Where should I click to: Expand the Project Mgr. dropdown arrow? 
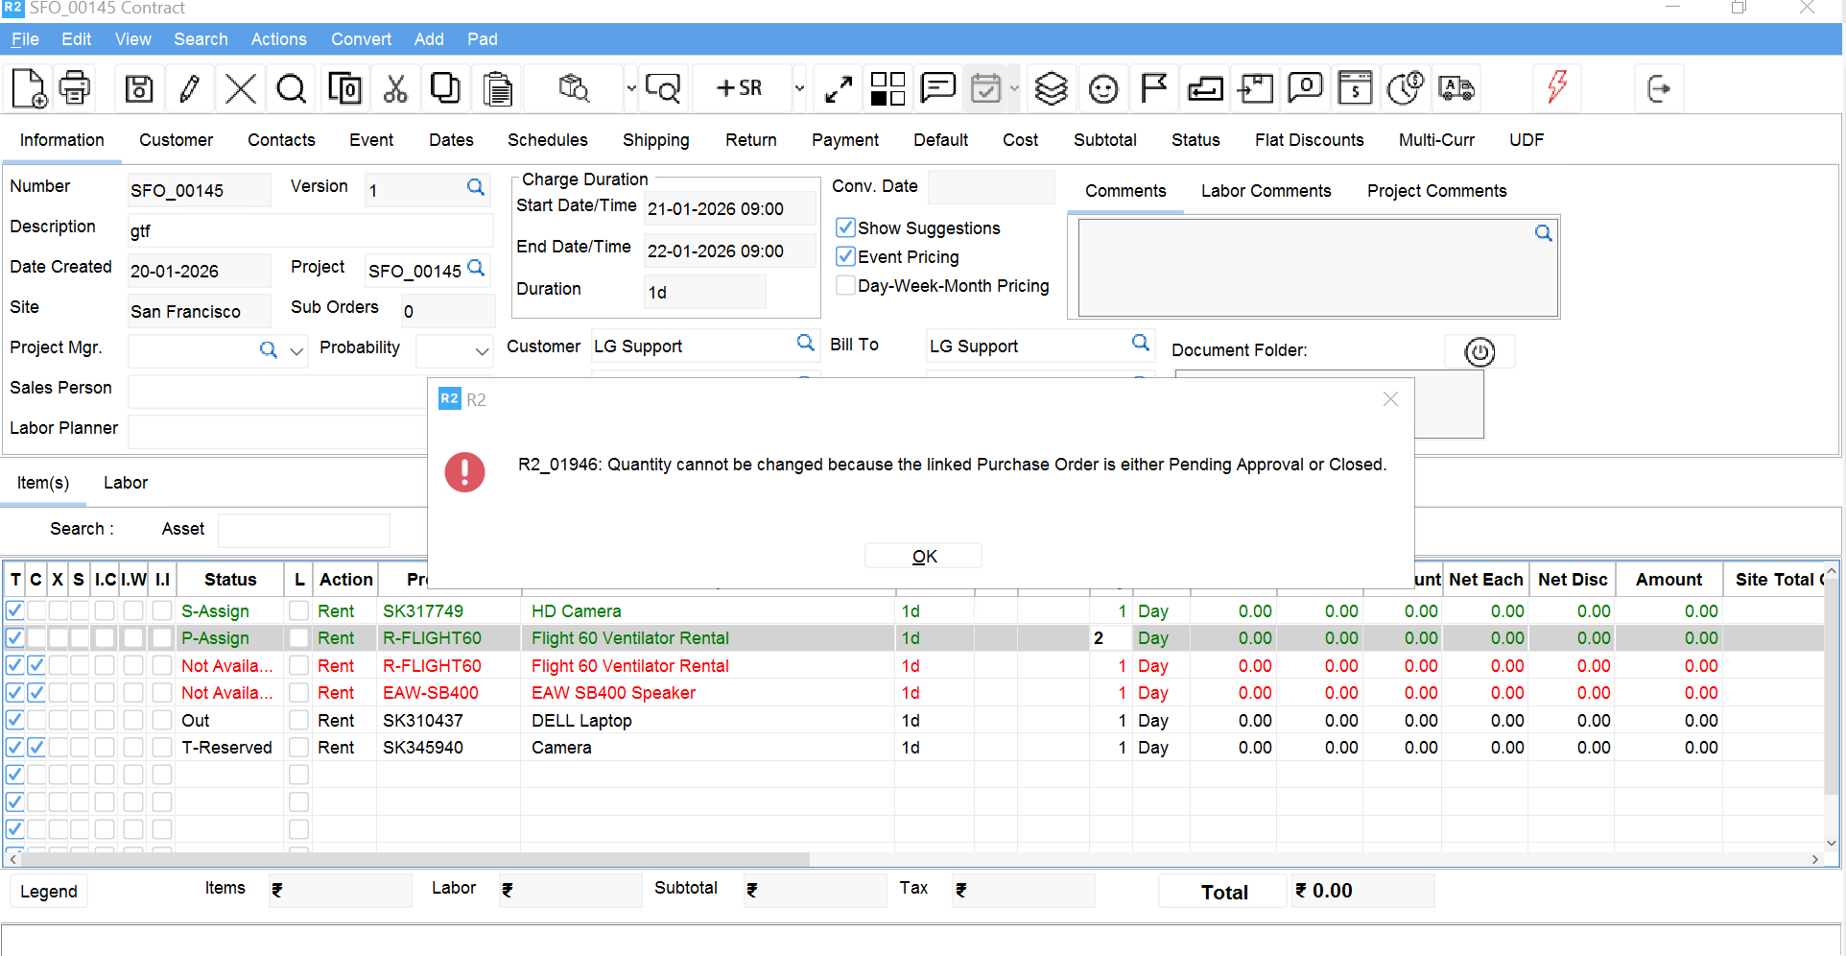(x=297, y=351)
